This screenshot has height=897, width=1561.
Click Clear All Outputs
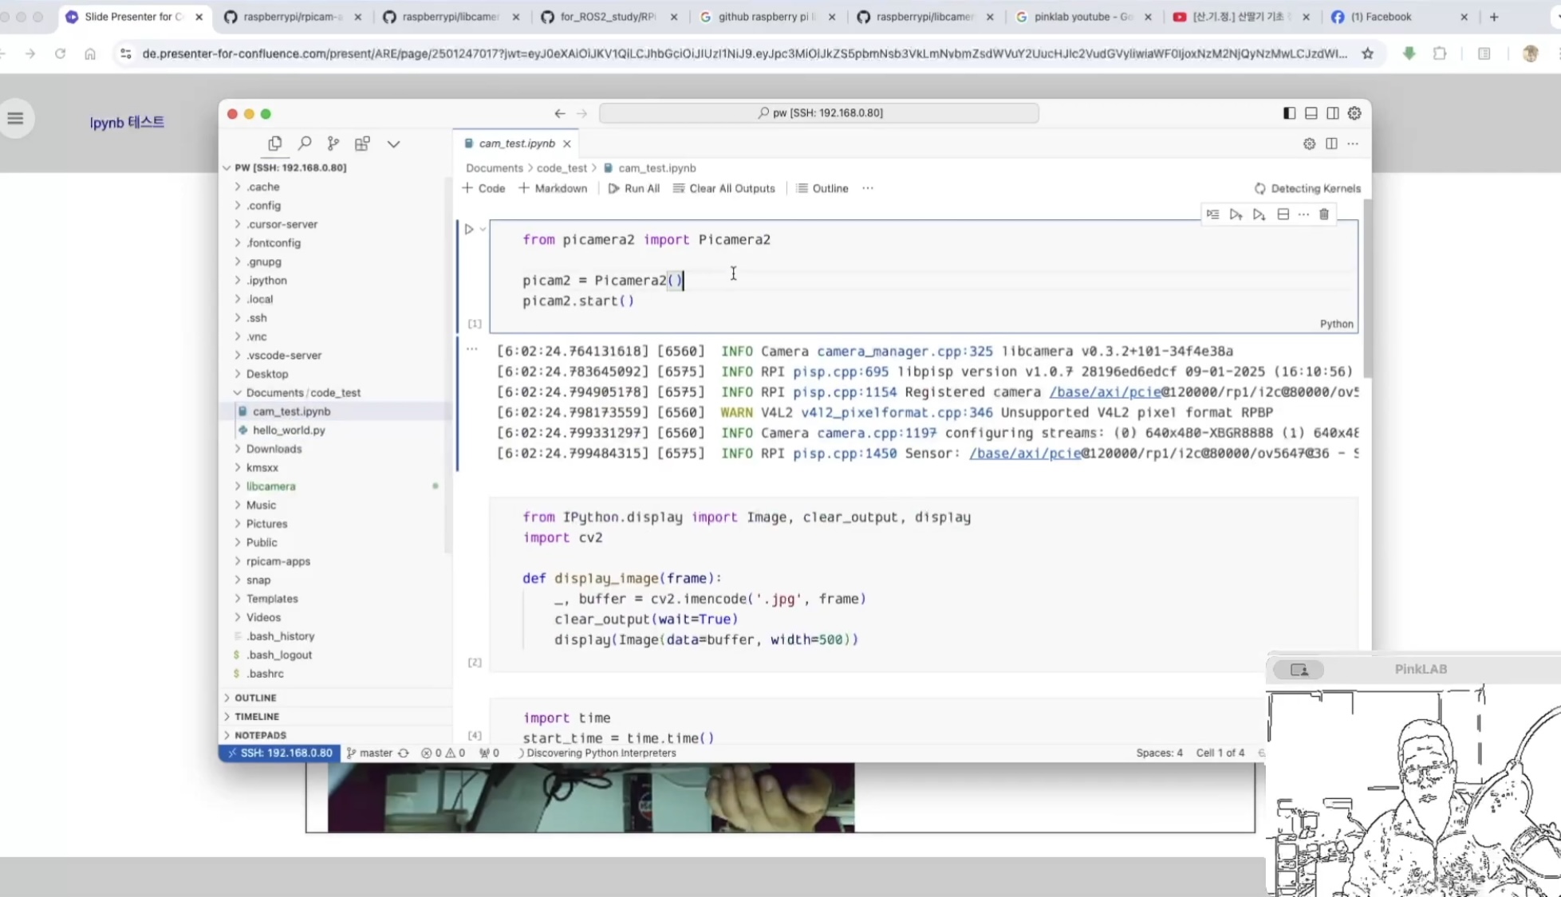click(723, 189)
